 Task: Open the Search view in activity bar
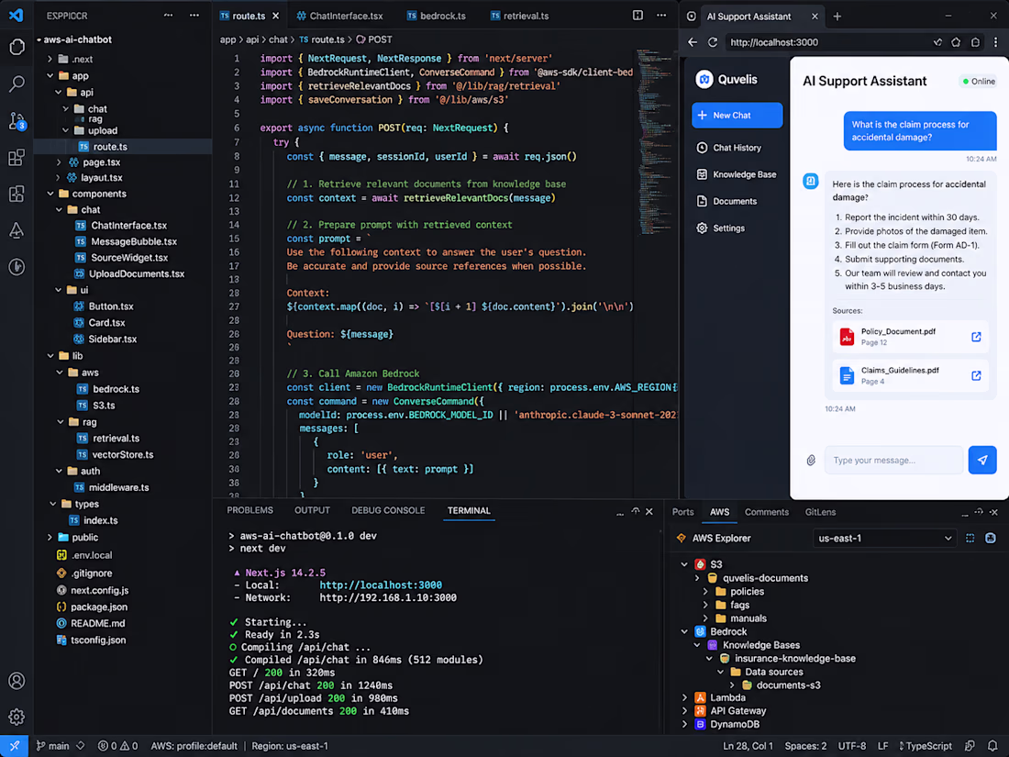click(17, 83)
